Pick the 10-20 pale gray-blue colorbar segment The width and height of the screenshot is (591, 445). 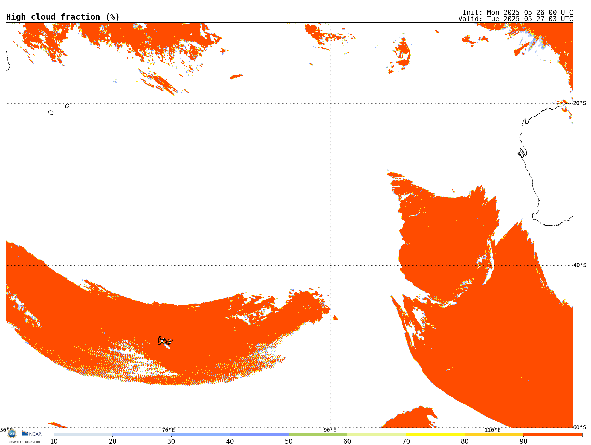pyautogui.click(x=83, y=435)
